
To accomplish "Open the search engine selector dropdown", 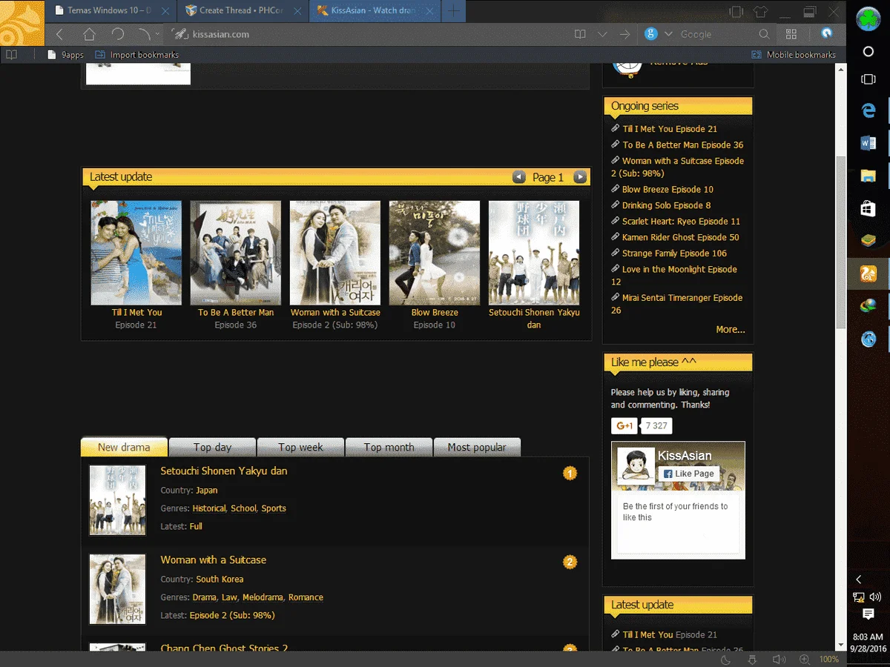I will click(x=668, y=34).
